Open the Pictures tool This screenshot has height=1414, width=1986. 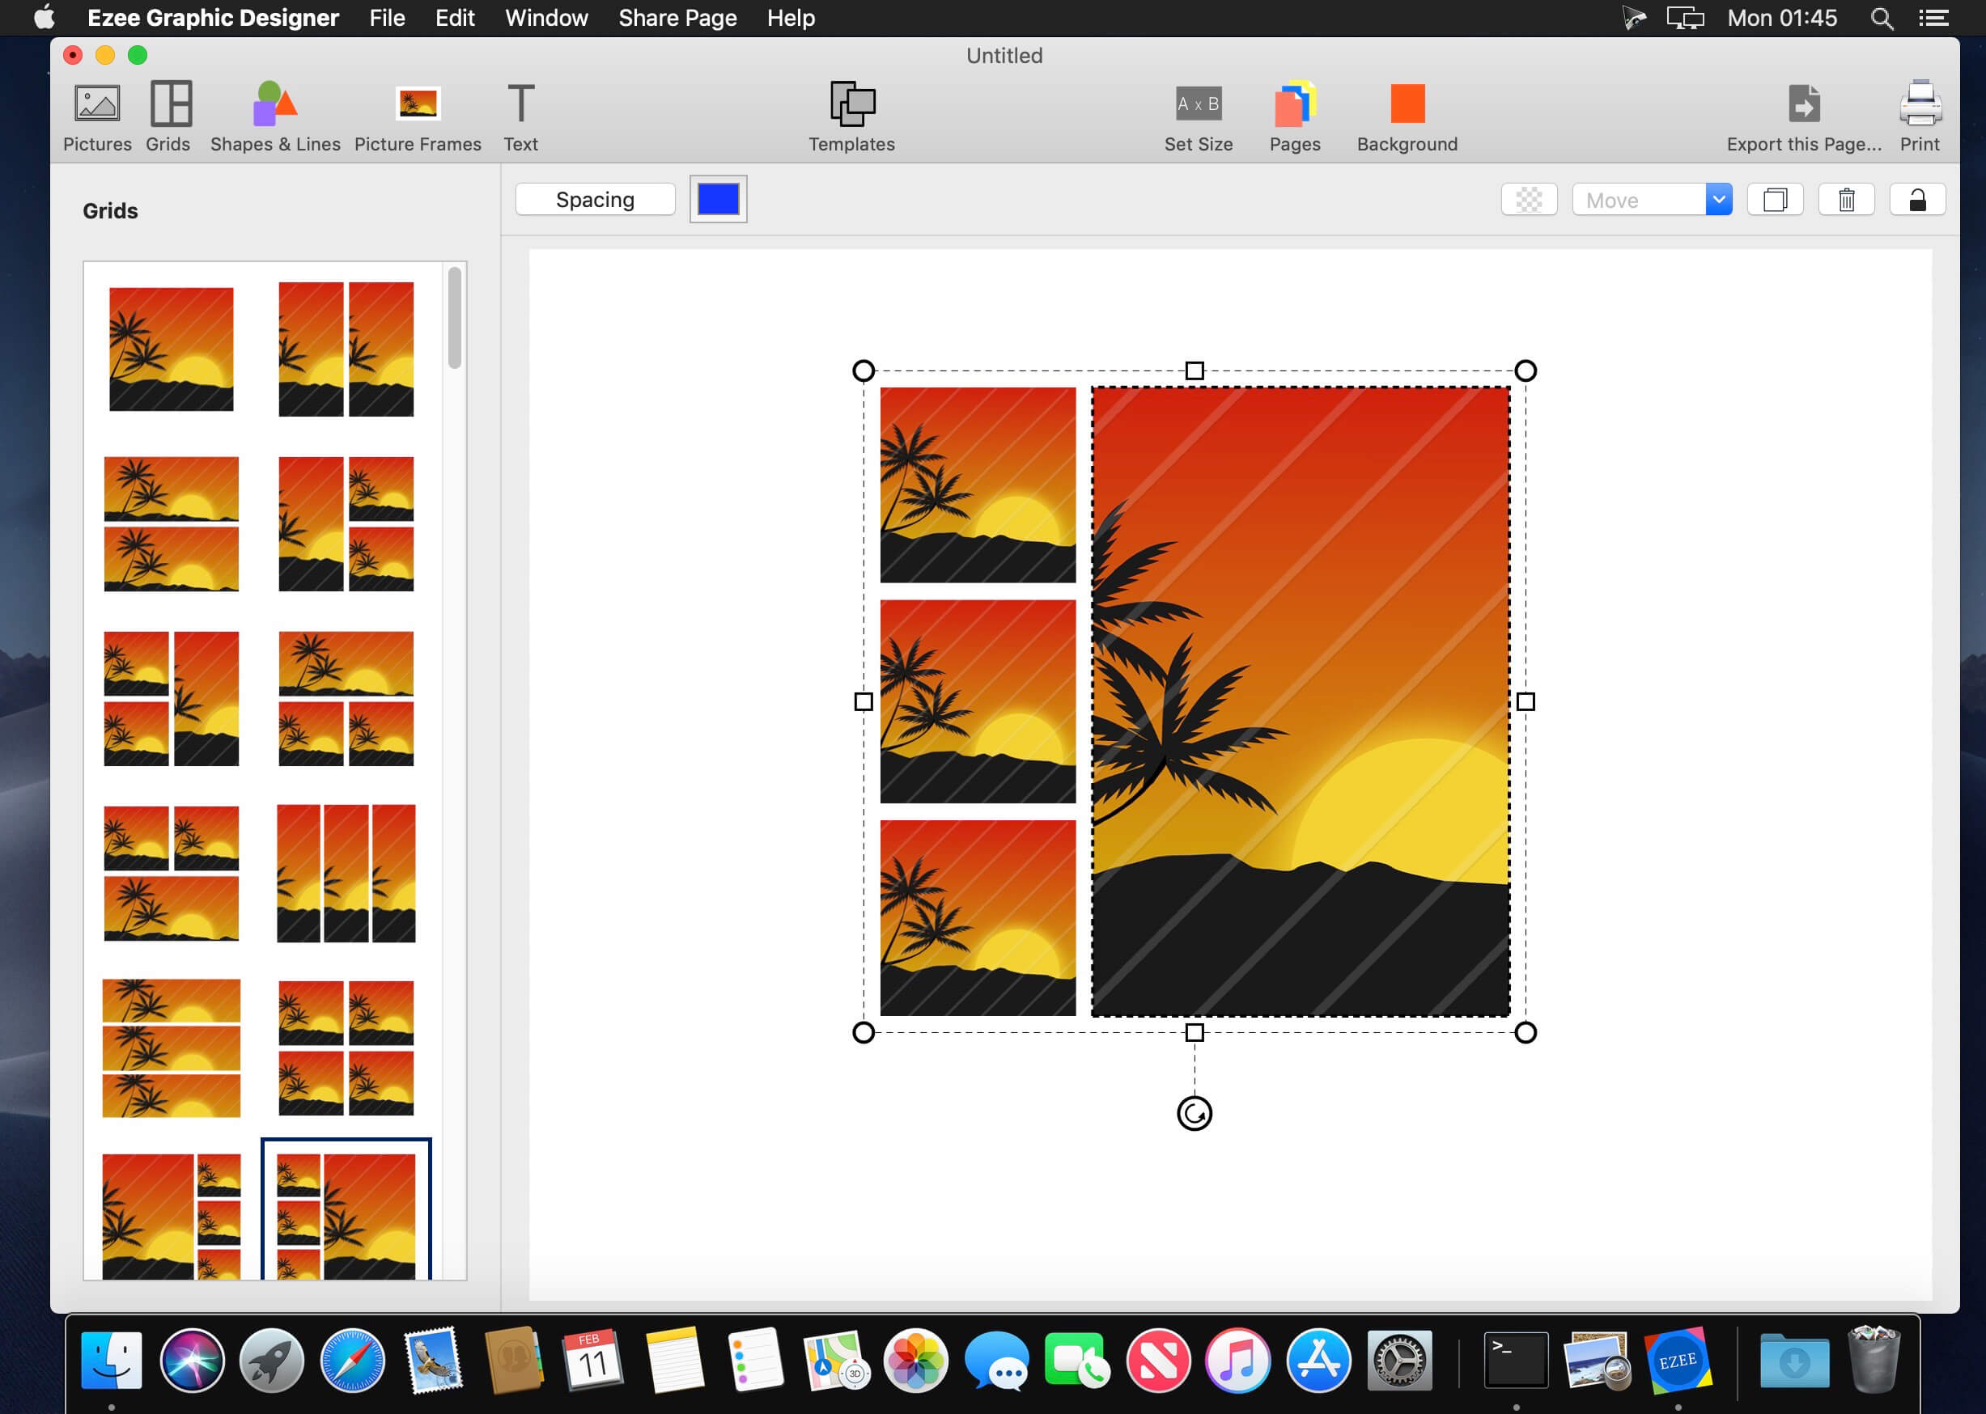pos(96,104)
